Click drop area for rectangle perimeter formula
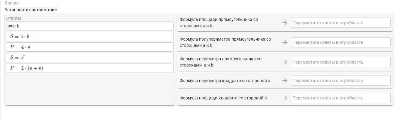Viewport: 402px width, 120px height. tap(340, 62)
